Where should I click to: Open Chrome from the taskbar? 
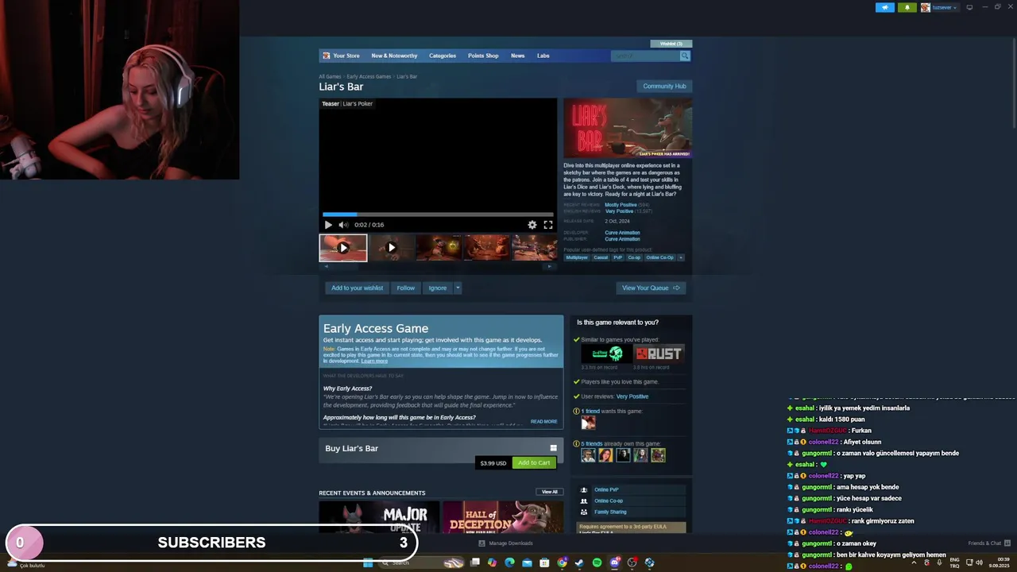click(562, 562)
